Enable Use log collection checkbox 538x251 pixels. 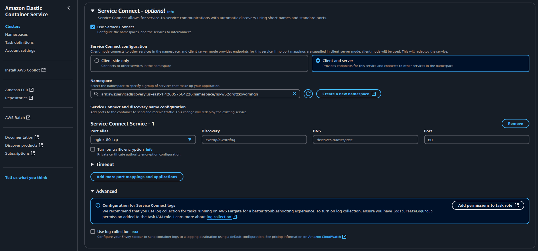click(93, 232)
